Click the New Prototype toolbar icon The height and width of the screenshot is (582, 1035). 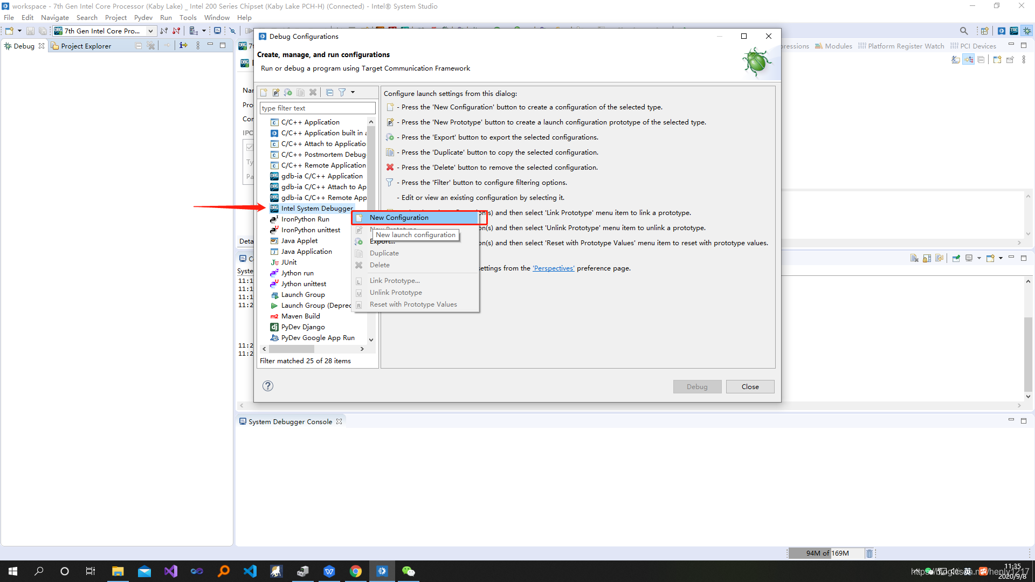(x=276, y=93)
